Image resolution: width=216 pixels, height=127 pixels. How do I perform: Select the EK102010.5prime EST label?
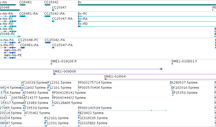point(185,88)
